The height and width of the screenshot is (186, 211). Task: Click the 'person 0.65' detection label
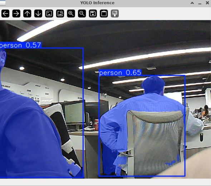coord(120,73)
